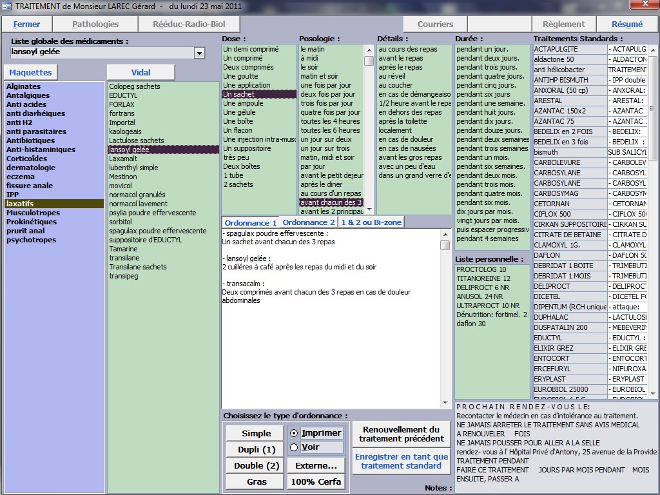This screenshot has height=495, width=660.
Task: Click inside the ordonnance text field
Action: click(329, 348)
